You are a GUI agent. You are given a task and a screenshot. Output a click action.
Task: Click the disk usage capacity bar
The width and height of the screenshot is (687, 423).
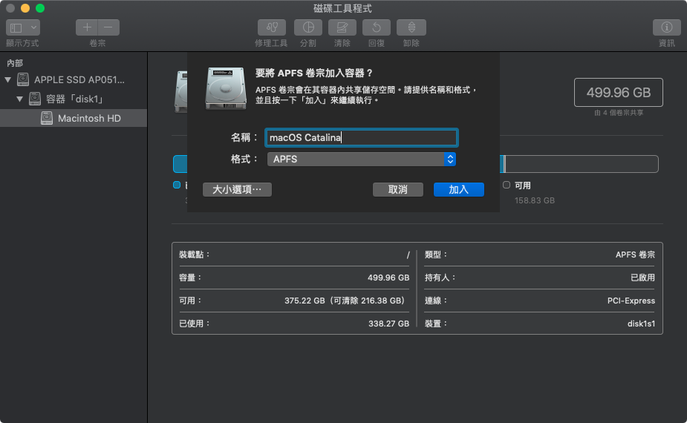pyautogui.click(x=579, y=164)
